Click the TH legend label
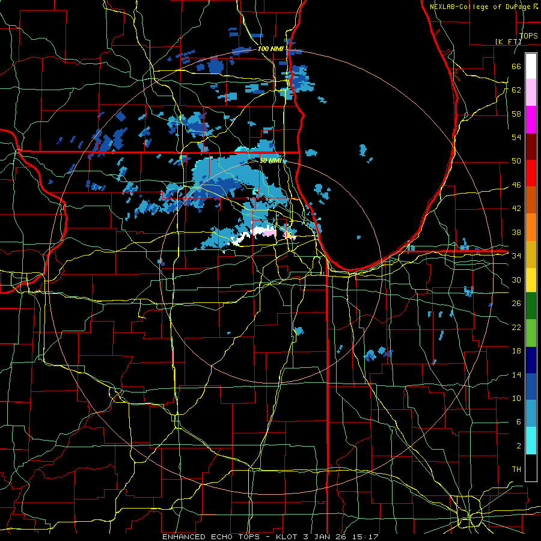Image resolution: width=541 pixels, height=541 pixels. coord(516,469)
